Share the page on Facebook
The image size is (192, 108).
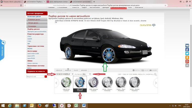point(187,49)
